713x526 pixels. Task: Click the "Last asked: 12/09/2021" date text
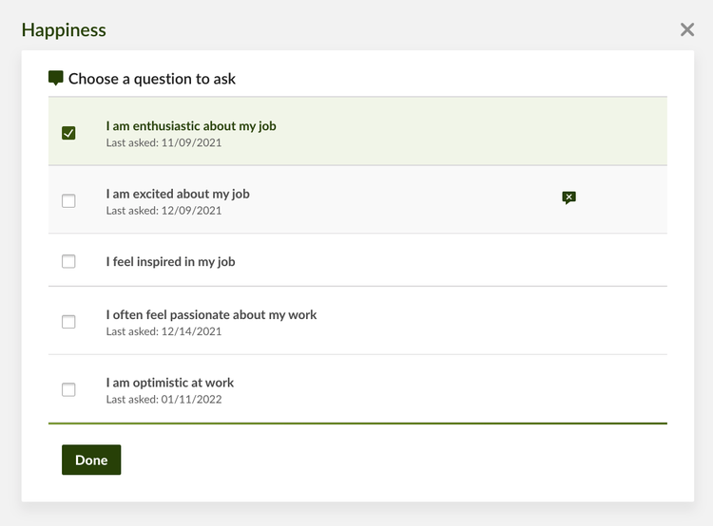pyautogui.click(x=164, y=211)
